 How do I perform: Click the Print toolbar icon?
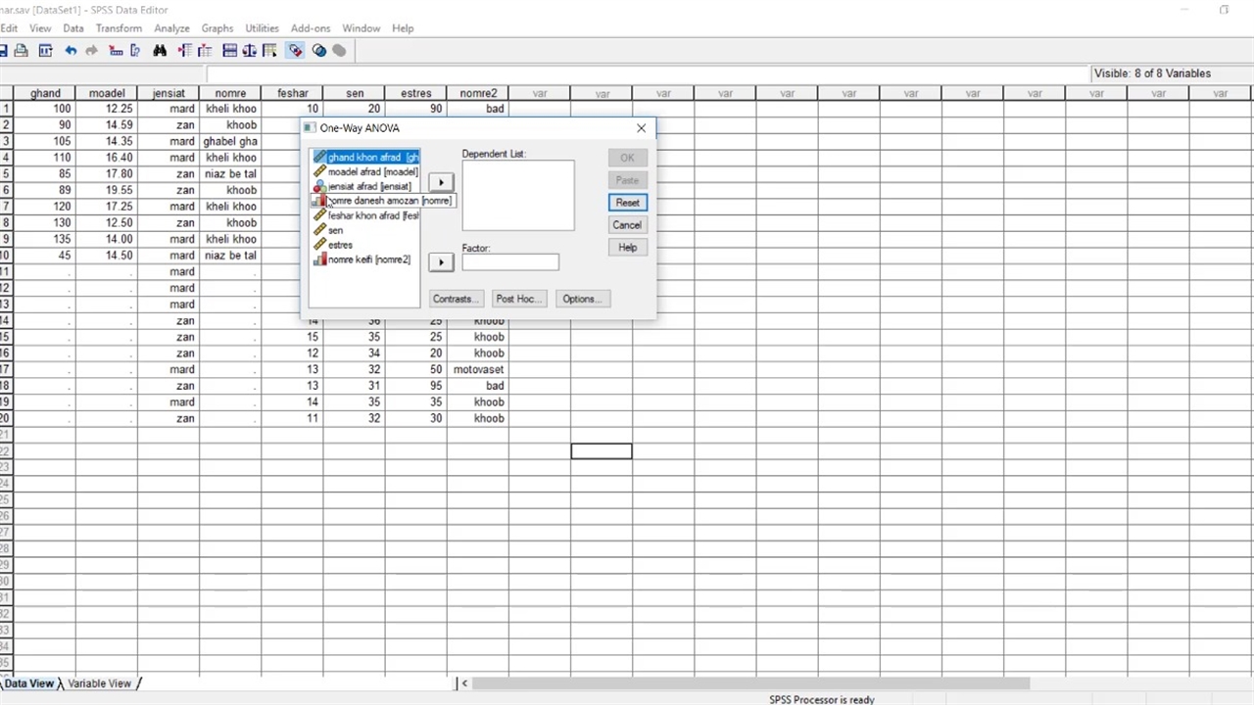click(x=21, y=51)
